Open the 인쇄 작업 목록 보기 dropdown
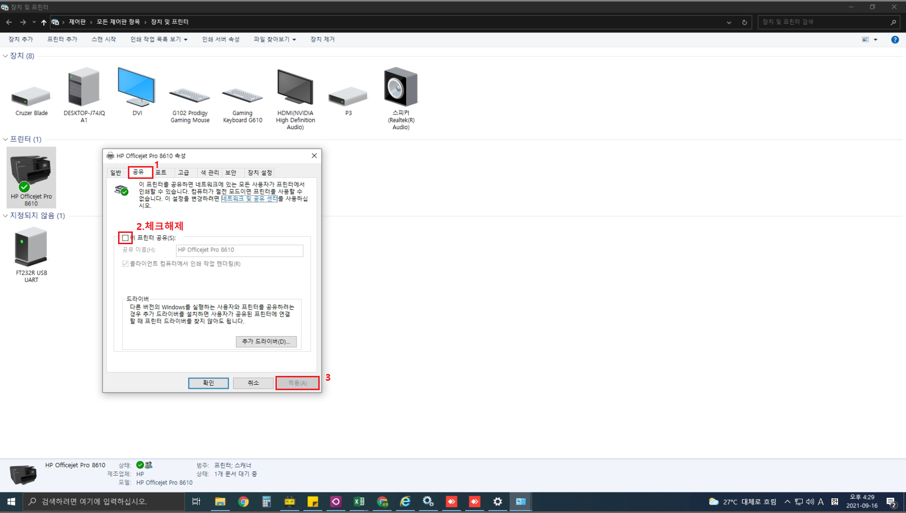Viewport: 906px width, 513px height. click(159, 39)
